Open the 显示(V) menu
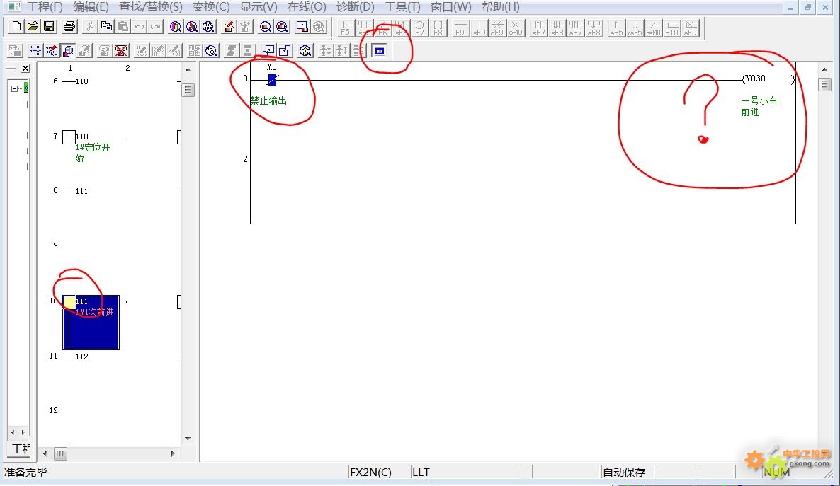Screen dimensions: 840x486 259,7
